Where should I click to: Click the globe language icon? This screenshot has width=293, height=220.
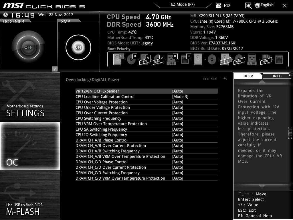[x=258, y=5]
